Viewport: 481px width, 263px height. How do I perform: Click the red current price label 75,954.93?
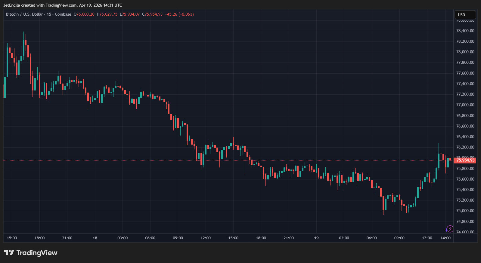pos(465,160)
